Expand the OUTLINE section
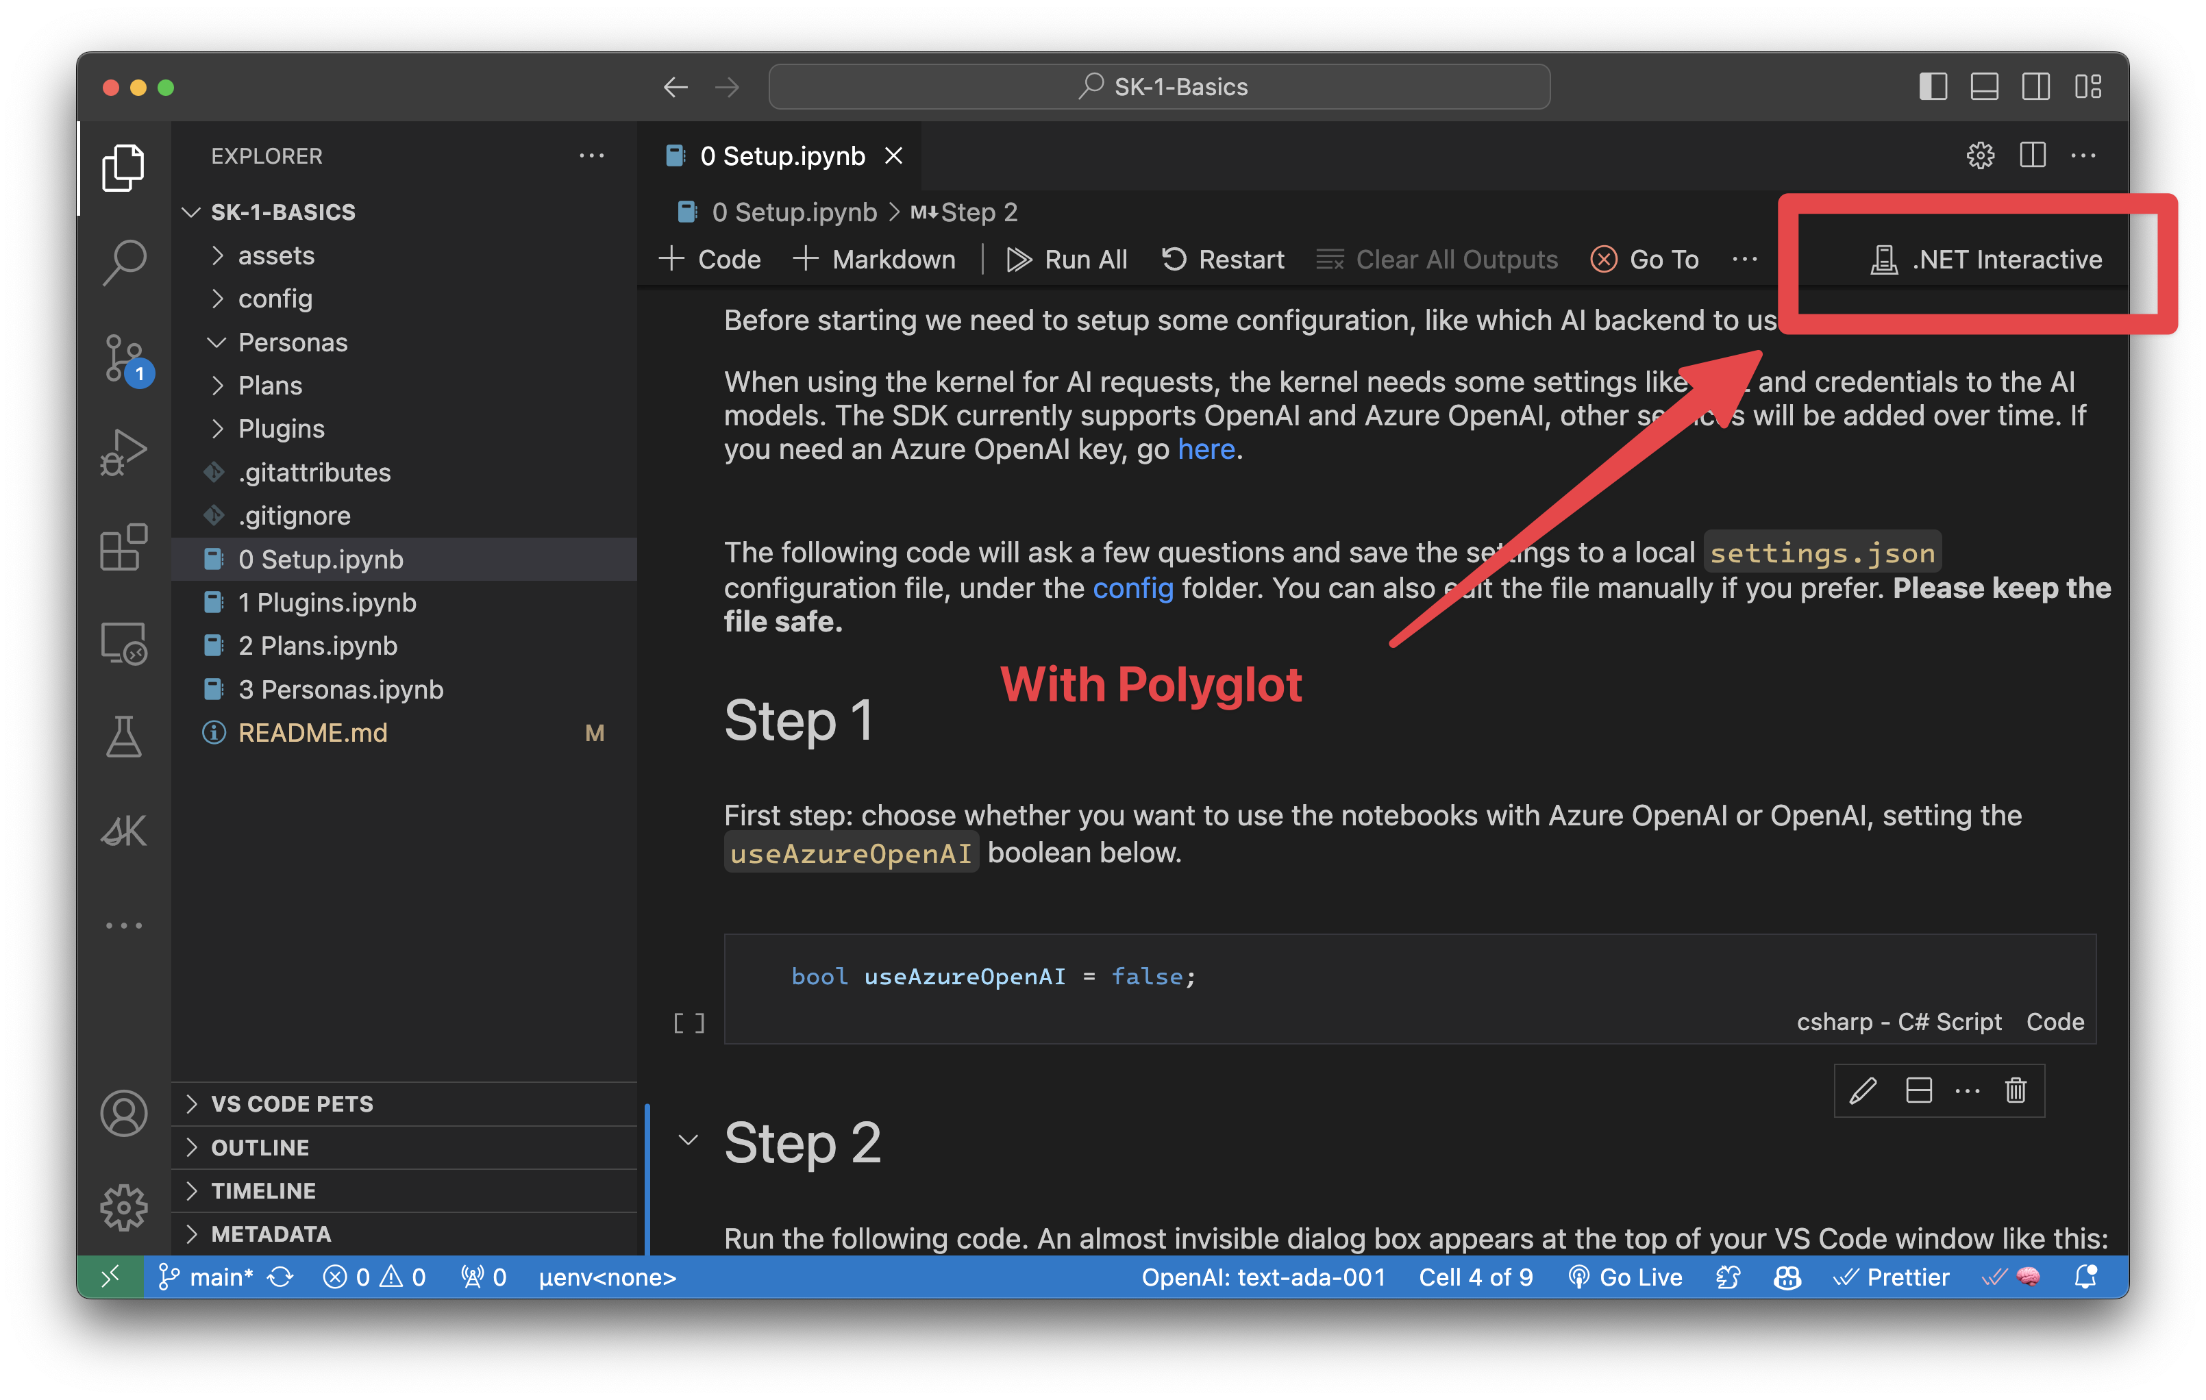2206x1400 pixels. tap(404, 1147)
